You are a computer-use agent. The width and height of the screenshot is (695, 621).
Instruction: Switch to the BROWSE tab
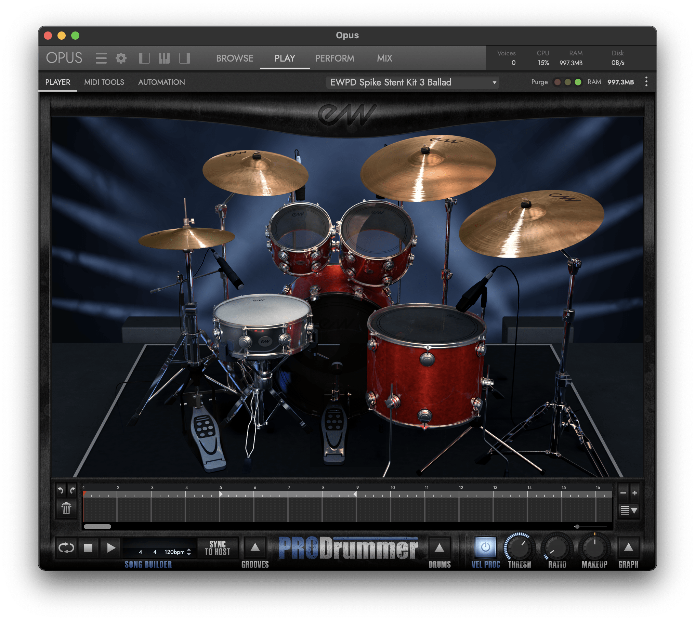tap(235, 58)
